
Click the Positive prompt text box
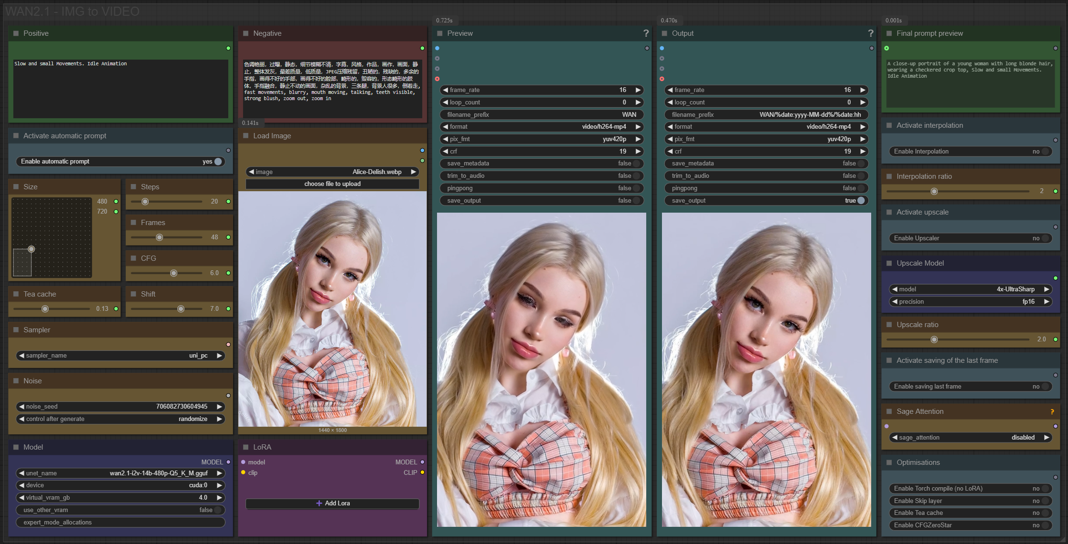click(x=121, y=89)
